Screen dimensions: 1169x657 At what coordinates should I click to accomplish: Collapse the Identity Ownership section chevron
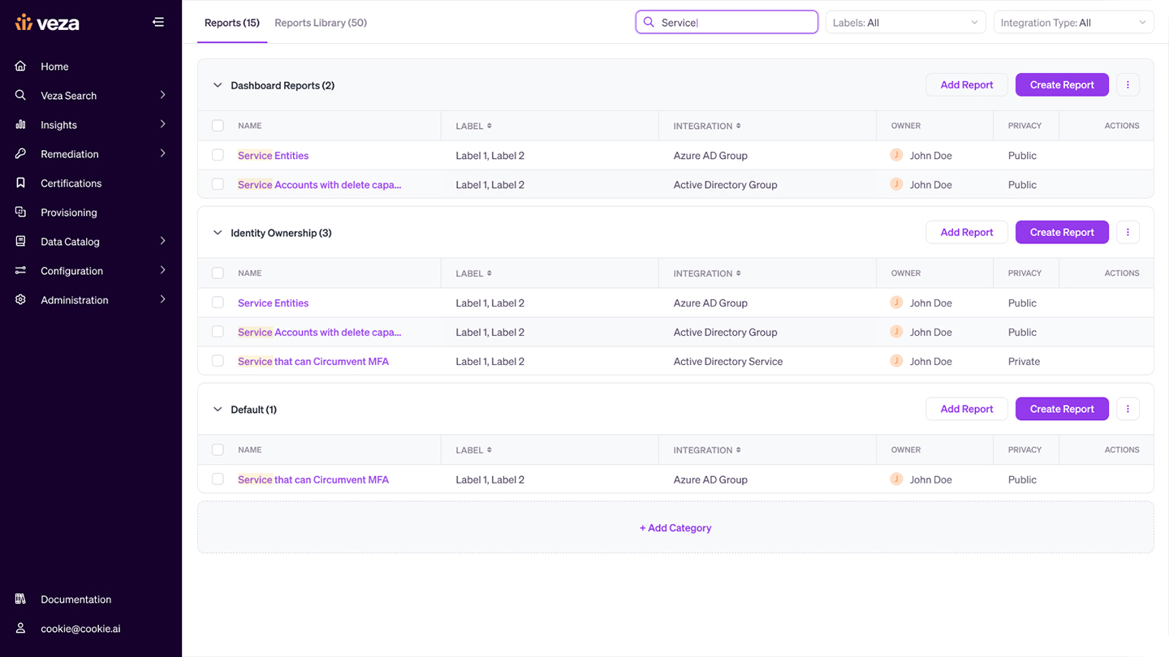click(218, 233)
